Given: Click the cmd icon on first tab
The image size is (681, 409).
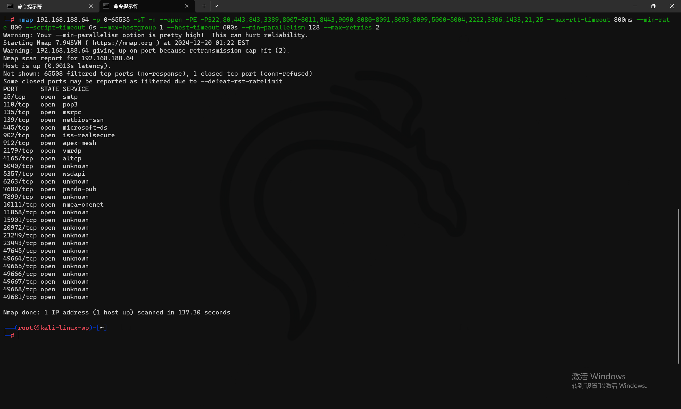Looking at the screenshot, I should tap(10, 6).
